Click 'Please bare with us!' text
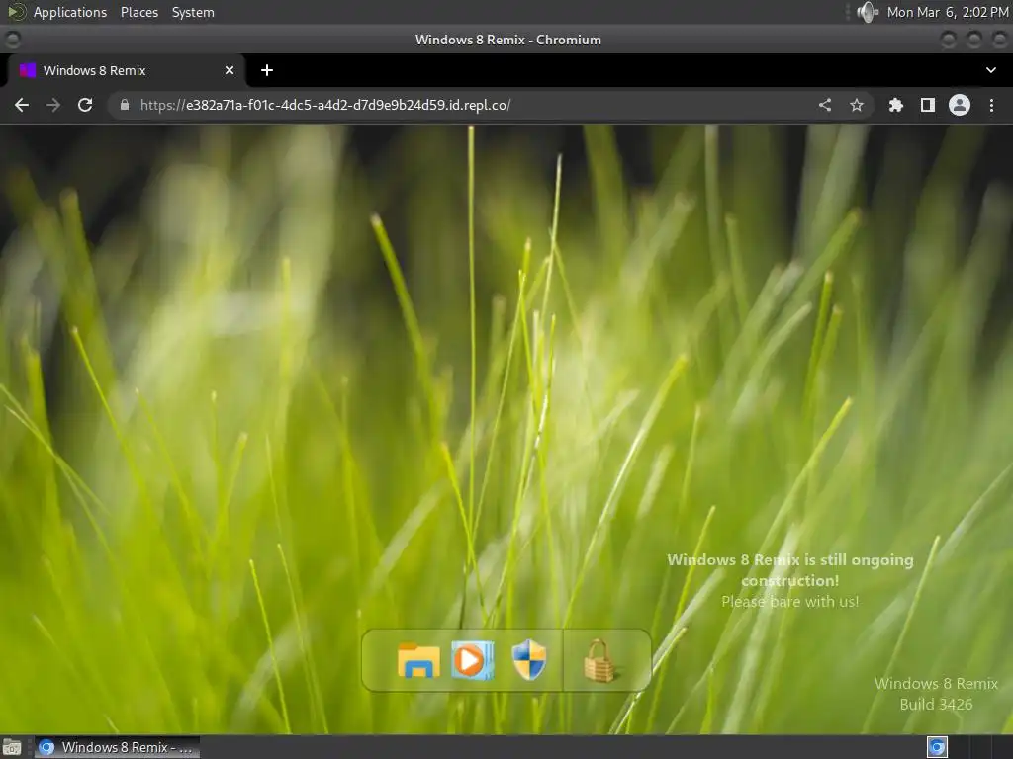Viewport: 1013px width, 759px height. pyautogui.click(x=790, y=602)
